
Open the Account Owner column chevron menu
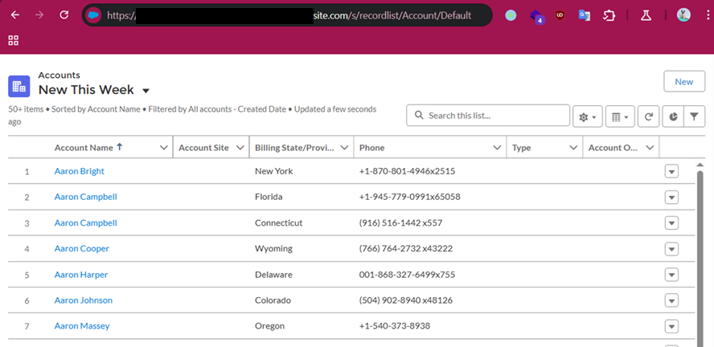pos(650,148)
